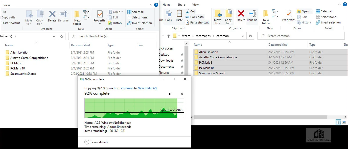
Task: Click Steam breadcrumb in right window
Action: 186,36
